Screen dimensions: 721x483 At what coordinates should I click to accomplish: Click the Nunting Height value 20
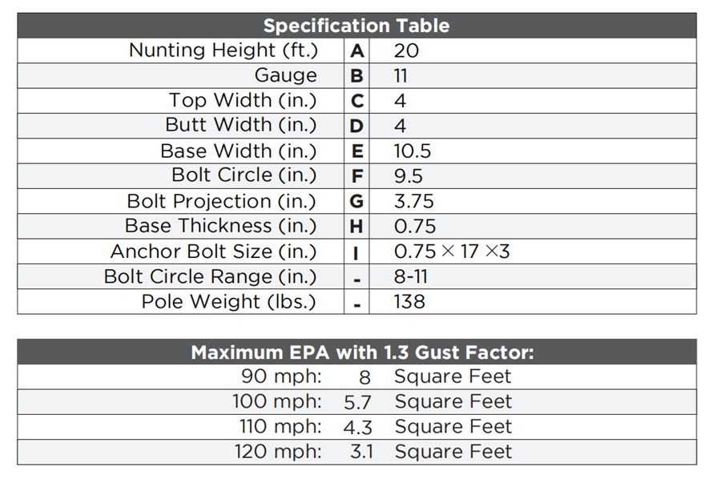coord(406,50)
